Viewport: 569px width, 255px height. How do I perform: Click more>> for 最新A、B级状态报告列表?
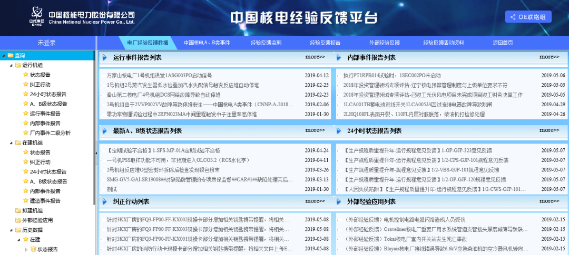click(315, 130)
